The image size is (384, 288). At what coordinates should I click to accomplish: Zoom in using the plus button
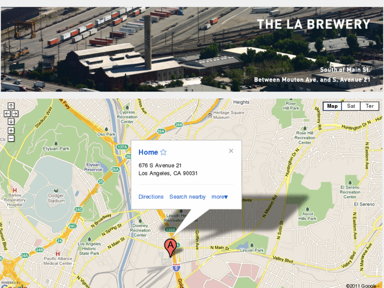point(11,131)
